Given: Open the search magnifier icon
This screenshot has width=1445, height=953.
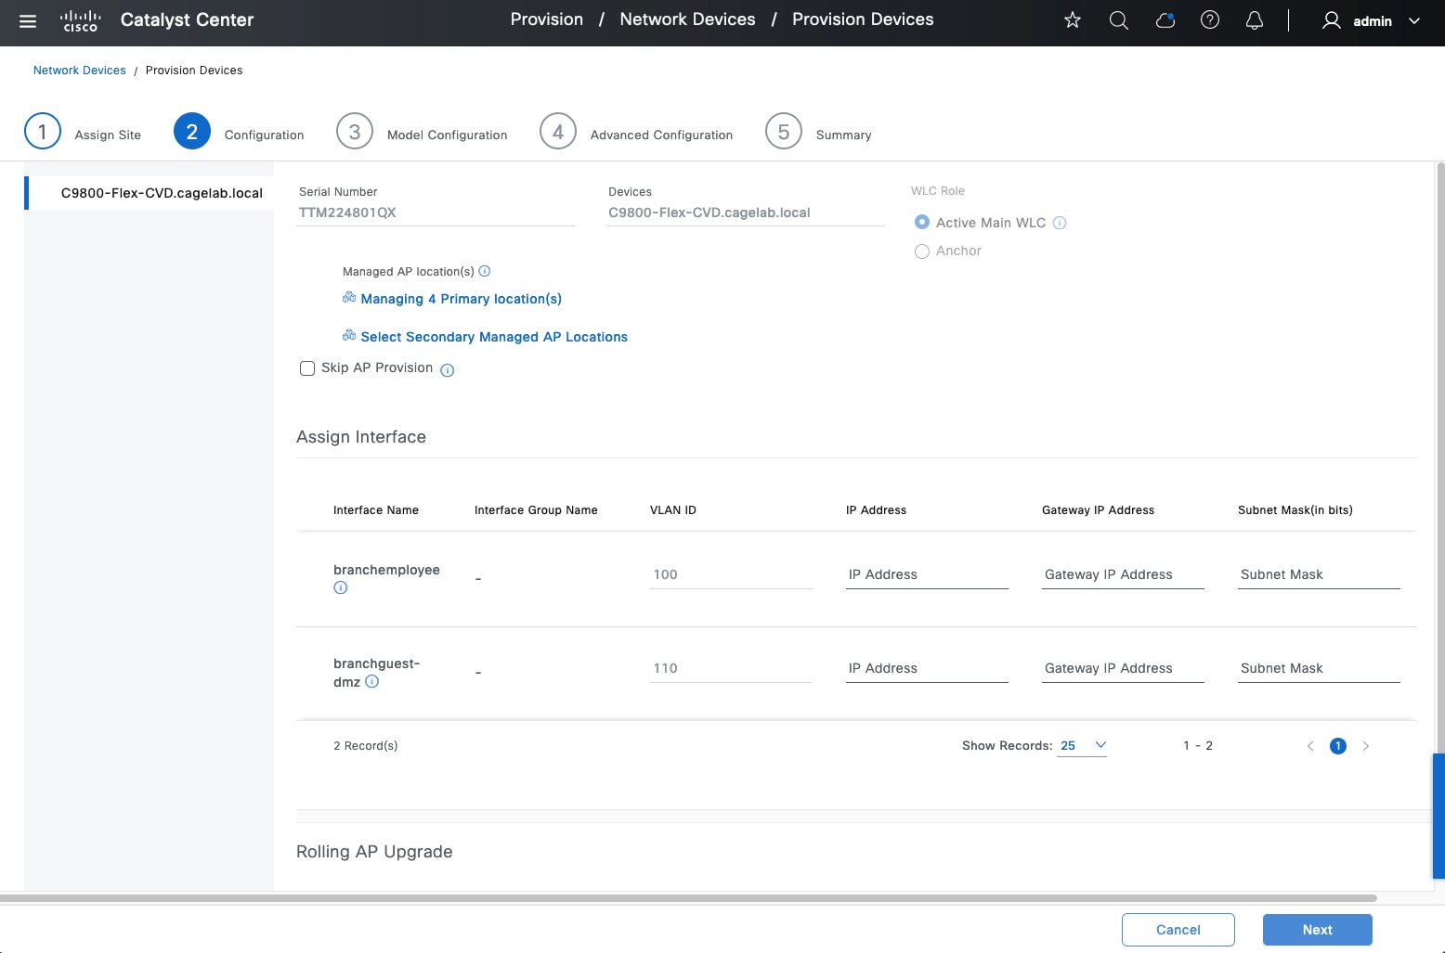Looking at the screenshot, I should pyautogui.click(x=1119, y=20).
